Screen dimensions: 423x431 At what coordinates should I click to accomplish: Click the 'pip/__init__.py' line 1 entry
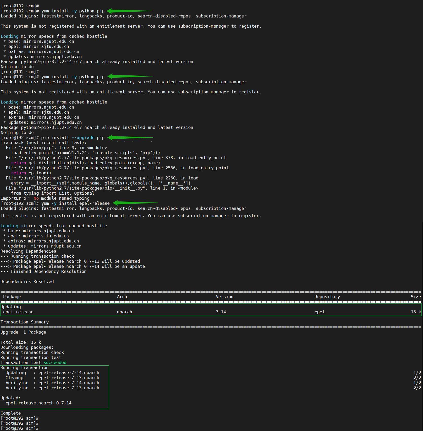tap(102, 188)
